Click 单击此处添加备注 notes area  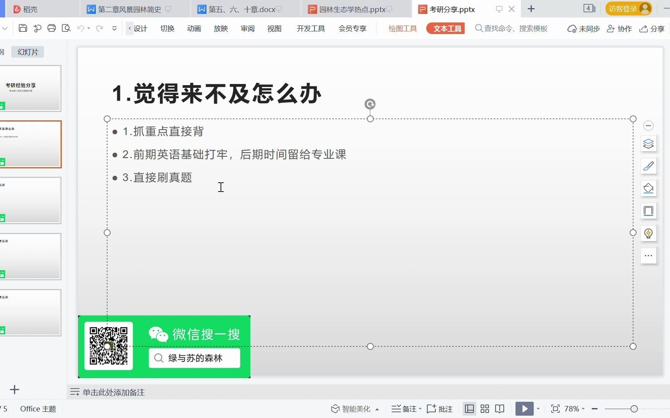coord(114,392)
